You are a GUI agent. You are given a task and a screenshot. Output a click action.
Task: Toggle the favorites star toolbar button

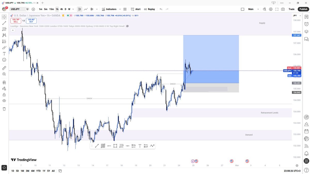click(x=4, y=168)
